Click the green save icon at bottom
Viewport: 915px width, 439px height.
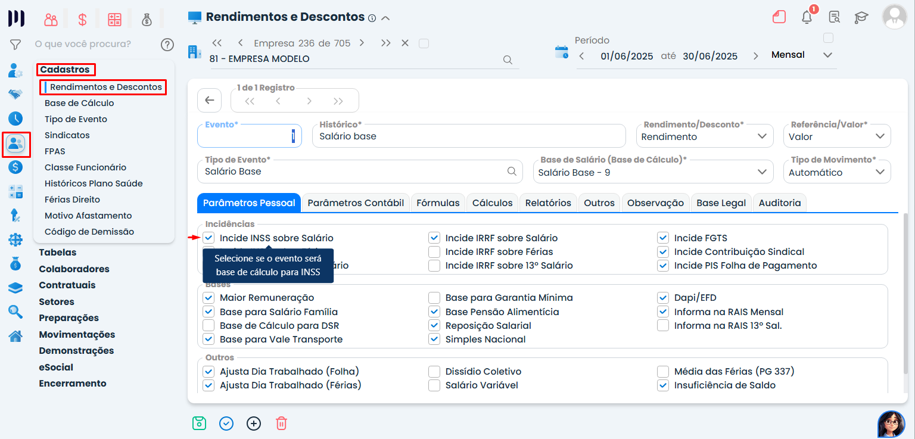pos(199,424)
